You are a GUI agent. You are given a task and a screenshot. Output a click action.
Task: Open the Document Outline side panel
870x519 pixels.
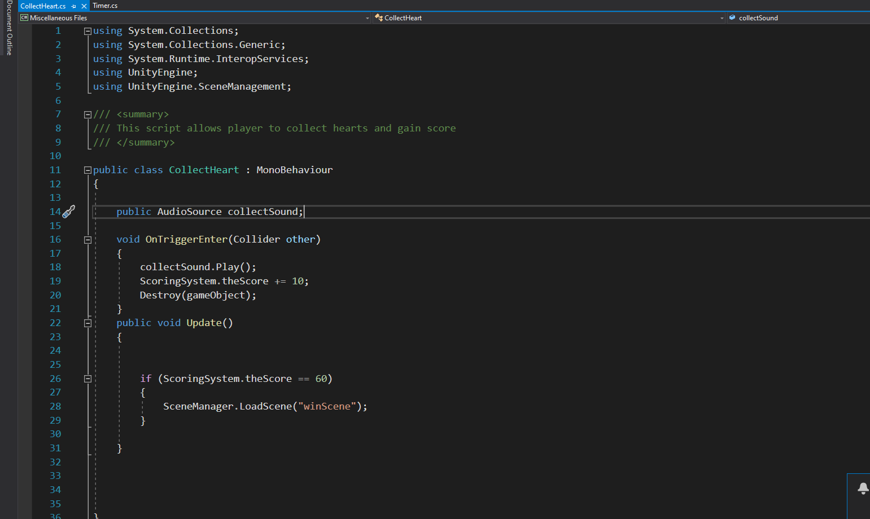click(9, 28)
